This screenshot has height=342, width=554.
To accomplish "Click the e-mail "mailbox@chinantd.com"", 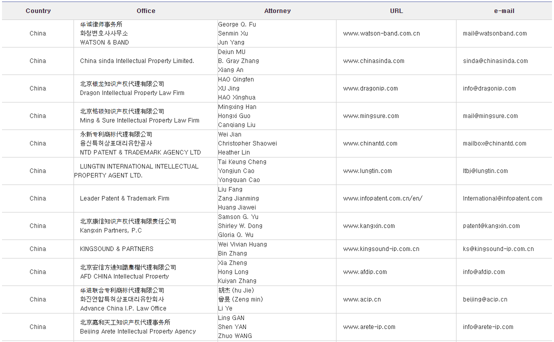I will [x=494, y=144].
